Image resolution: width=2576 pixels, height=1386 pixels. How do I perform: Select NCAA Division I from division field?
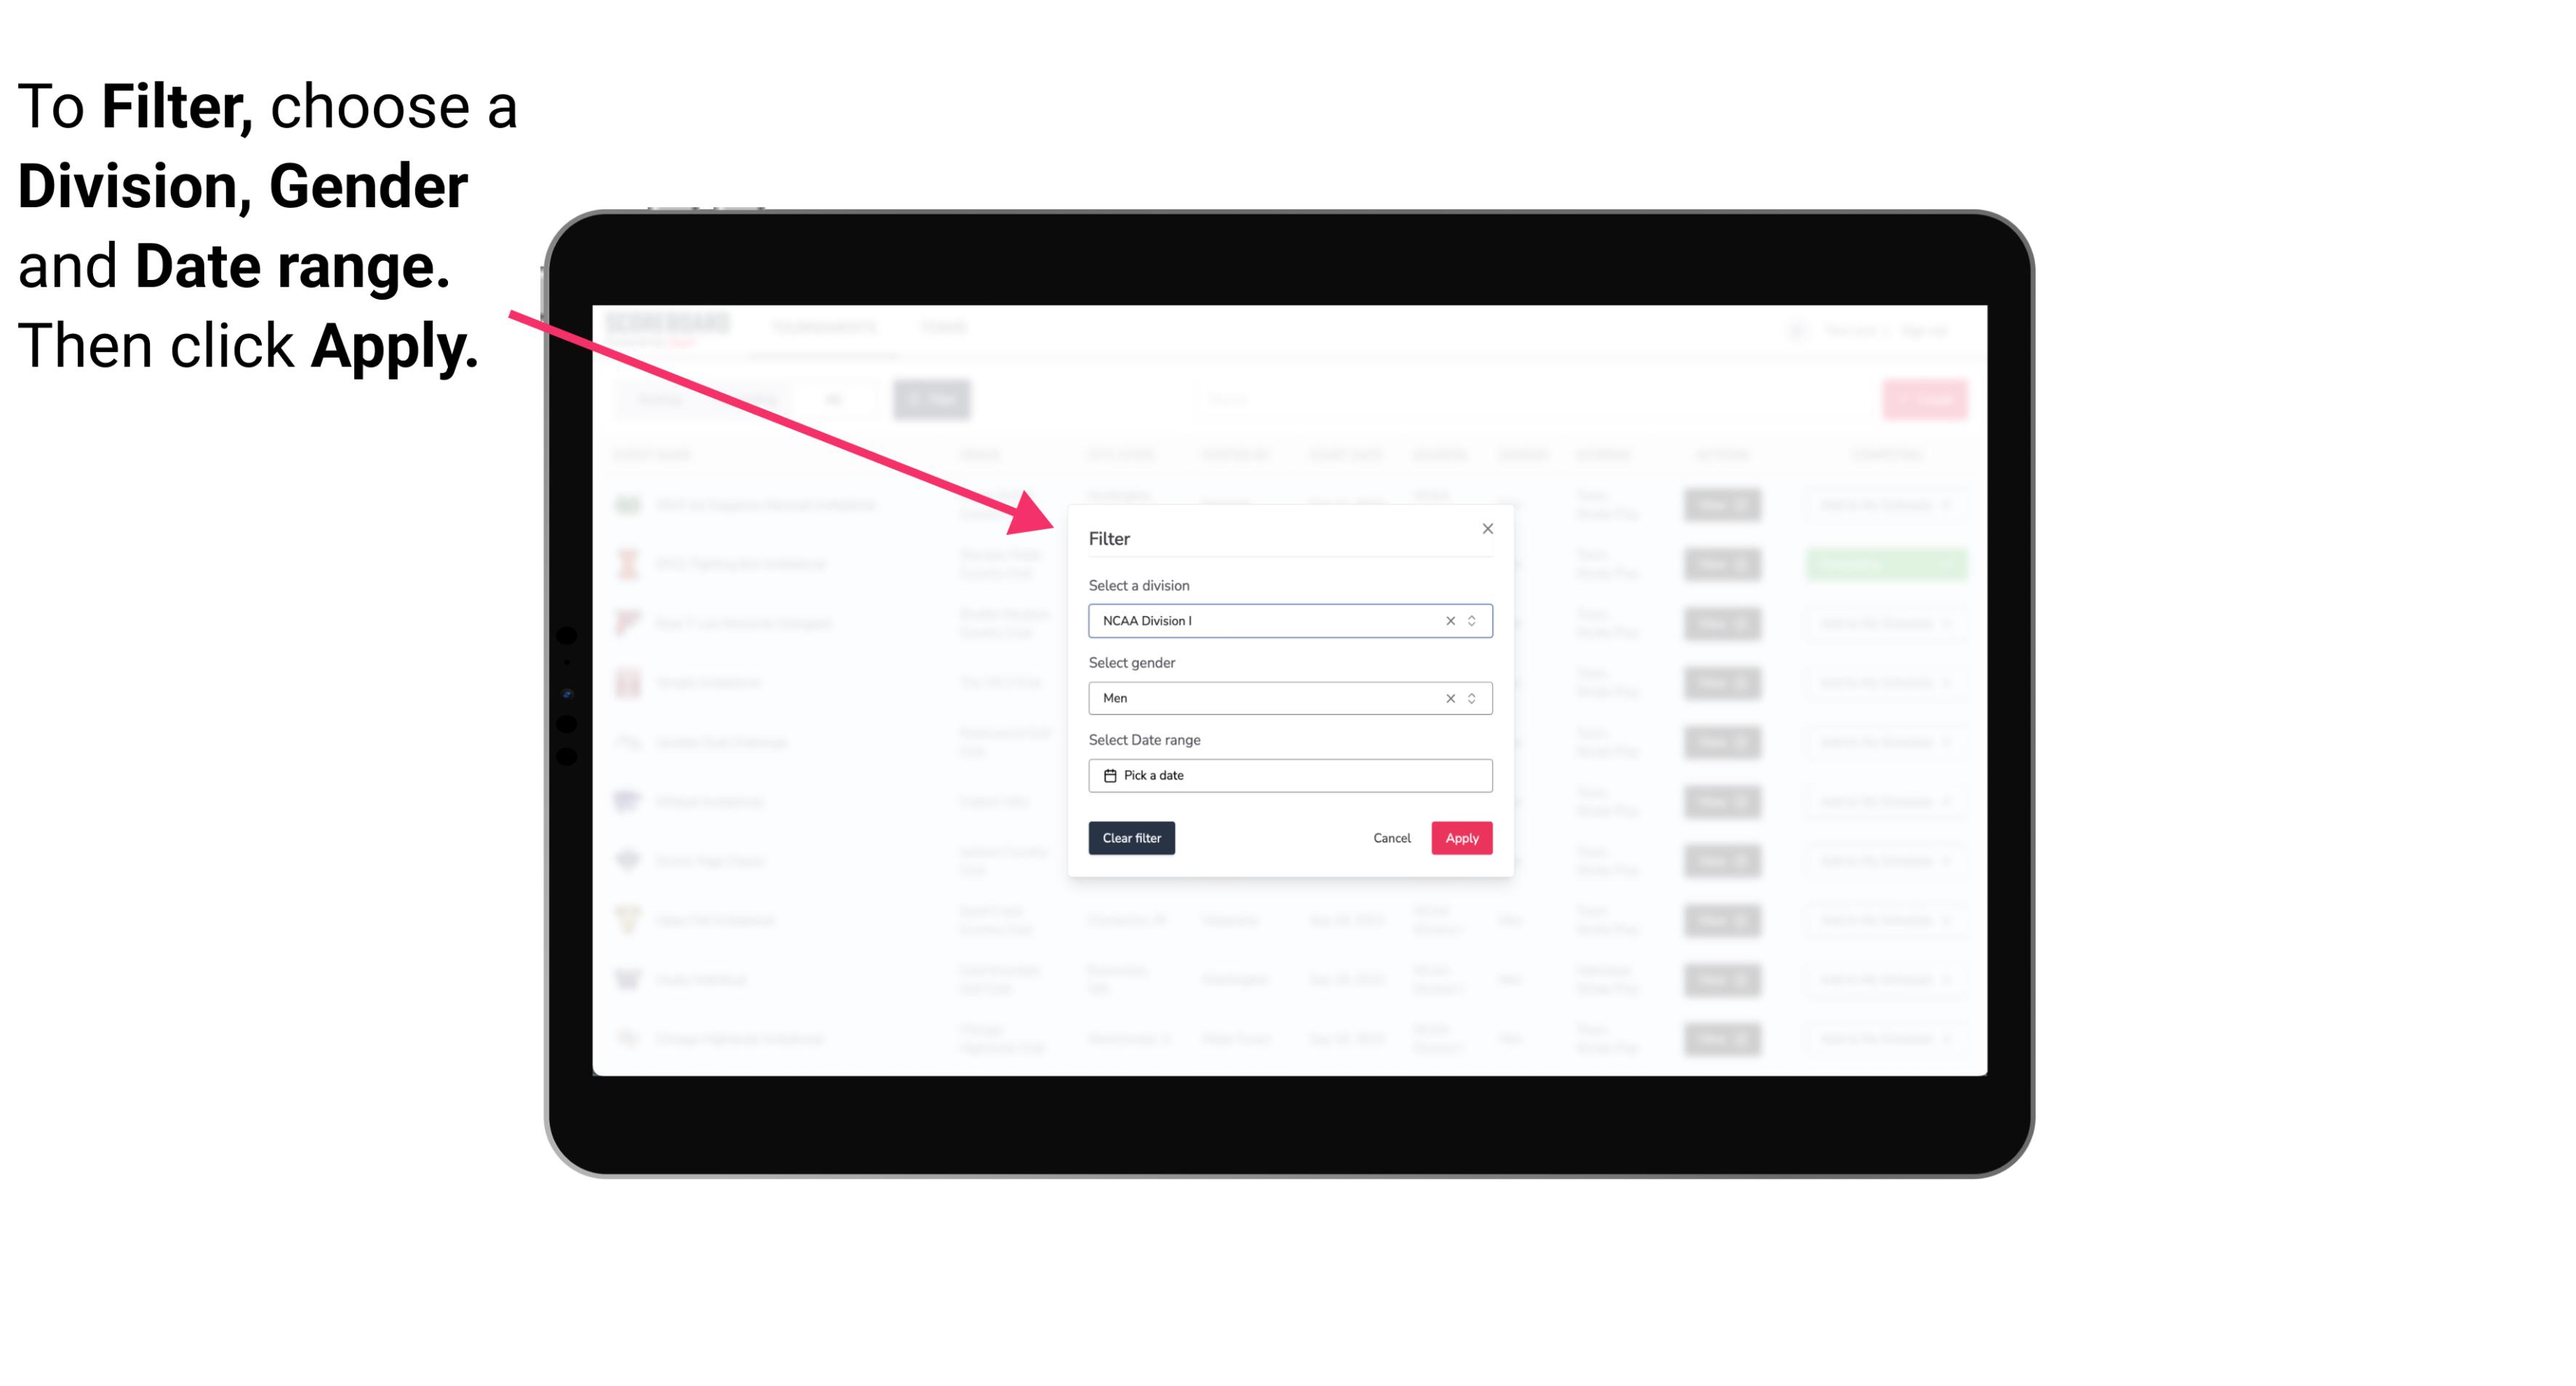click(x=1289, y=620)
